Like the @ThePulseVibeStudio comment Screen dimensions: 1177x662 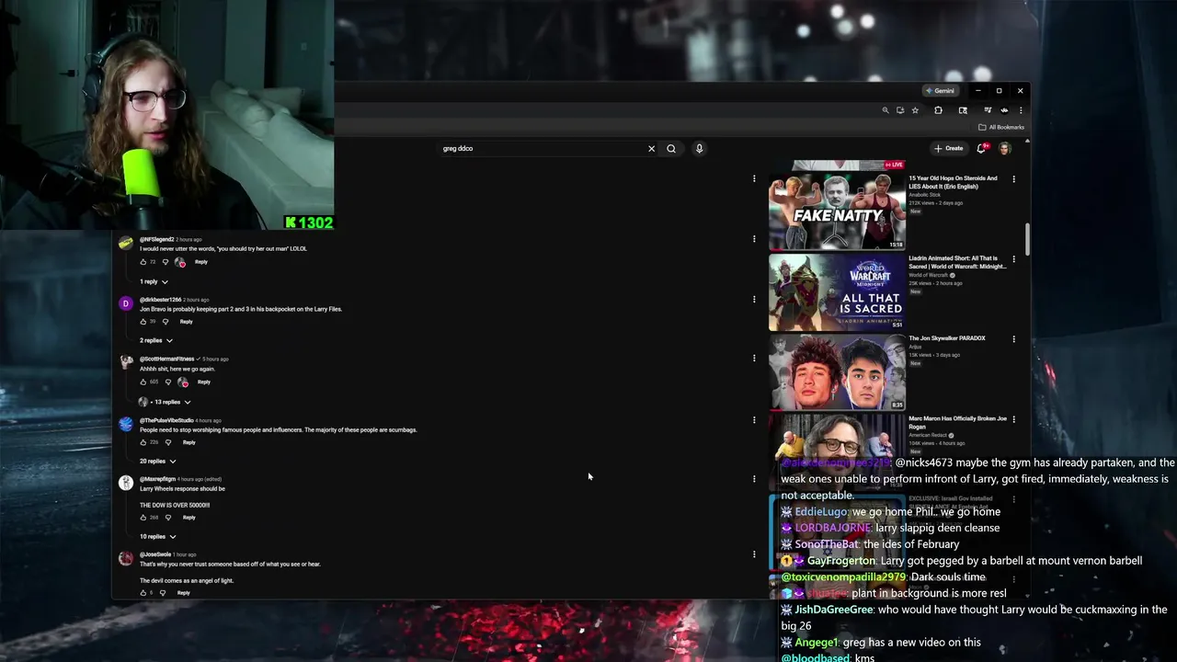coord(143,442)
